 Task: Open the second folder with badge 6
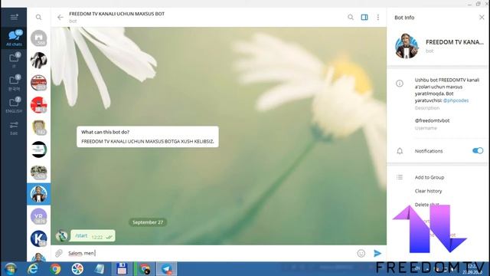coord(14,60)
